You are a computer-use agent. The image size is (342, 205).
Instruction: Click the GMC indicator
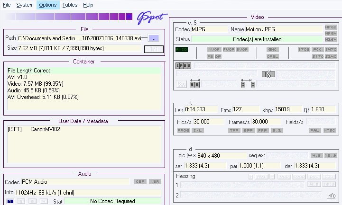click(x=272, y=49)
